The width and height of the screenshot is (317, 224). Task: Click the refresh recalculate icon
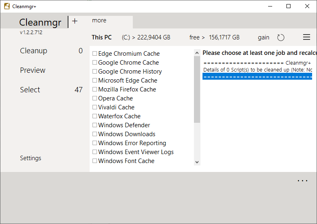281,37
